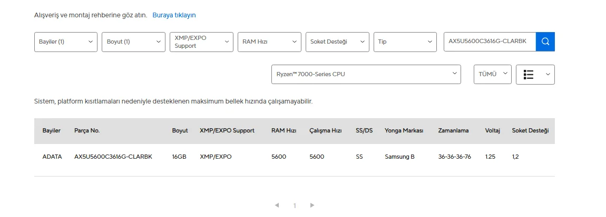Expand the RAM Hızı filter
Viewport: 606px width, 217px height.
pyautogui.click(x=269, y=42)
